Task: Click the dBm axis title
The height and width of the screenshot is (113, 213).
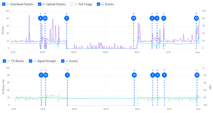Action: [210, 87]
